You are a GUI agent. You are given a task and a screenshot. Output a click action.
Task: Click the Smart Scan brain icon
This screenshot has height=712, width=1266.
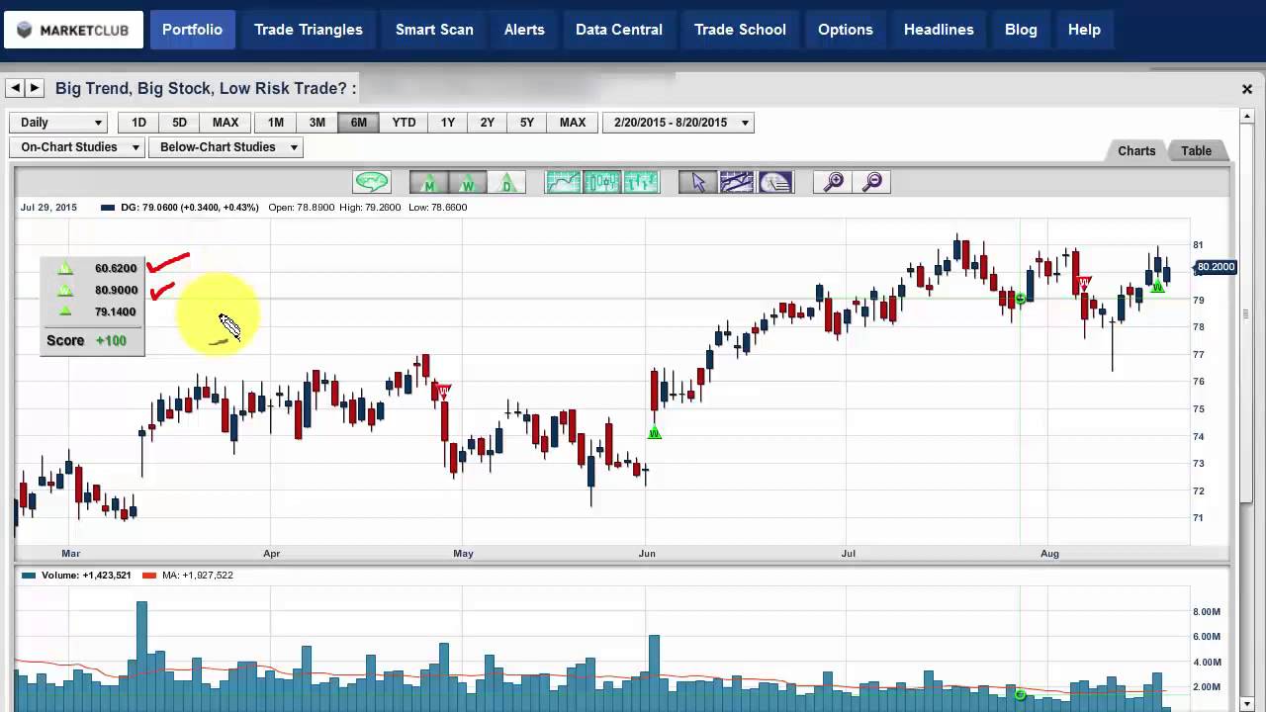pyautogui.click(x=372, y=182)
